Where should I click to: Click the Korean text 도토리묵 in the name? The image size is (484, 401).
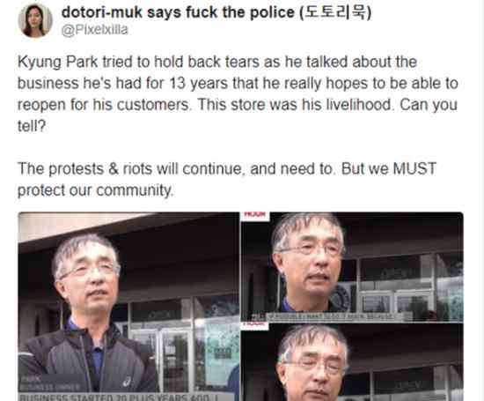pos(335,12)
